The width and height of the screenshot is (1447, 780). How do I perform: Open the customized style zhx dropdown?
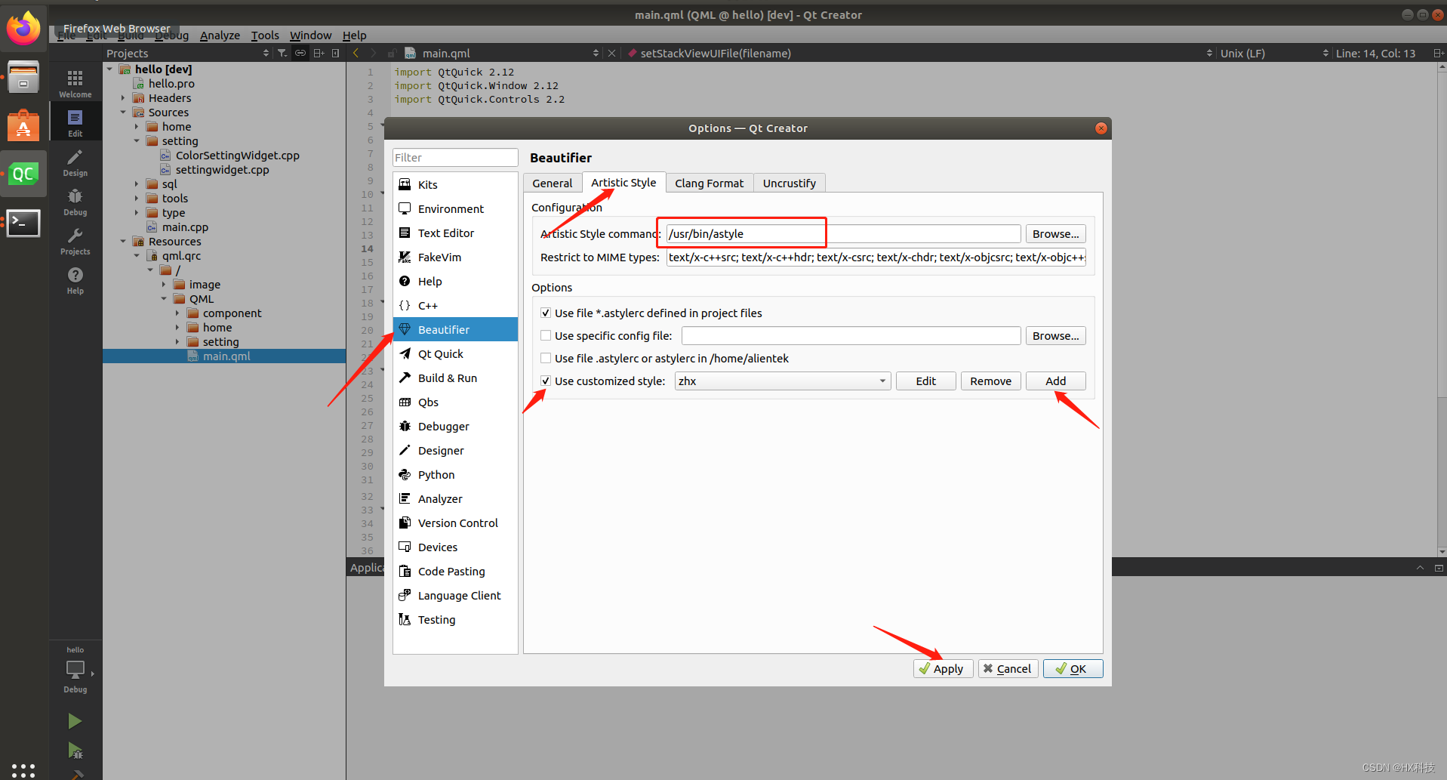783,381
